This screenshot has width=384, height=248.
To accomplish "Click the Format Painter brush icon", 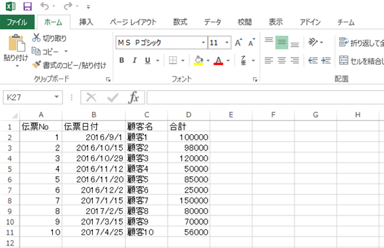I will point(37,64).
